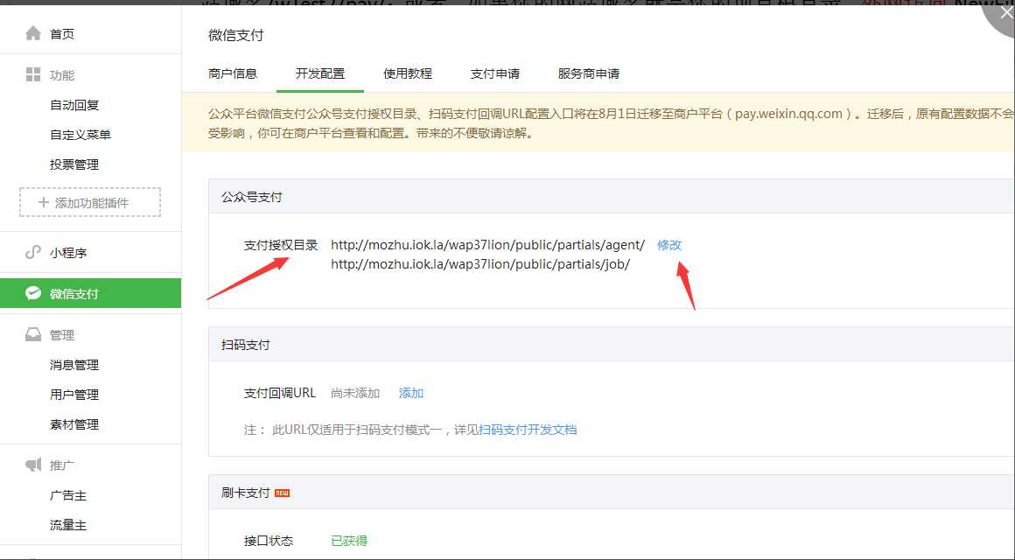Click the 推广 megaphone icon
Image resolution: width=1015 pixels, height=560 pixels.
33,465
